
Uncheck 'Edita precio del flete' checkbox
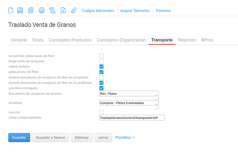point(101,72)
